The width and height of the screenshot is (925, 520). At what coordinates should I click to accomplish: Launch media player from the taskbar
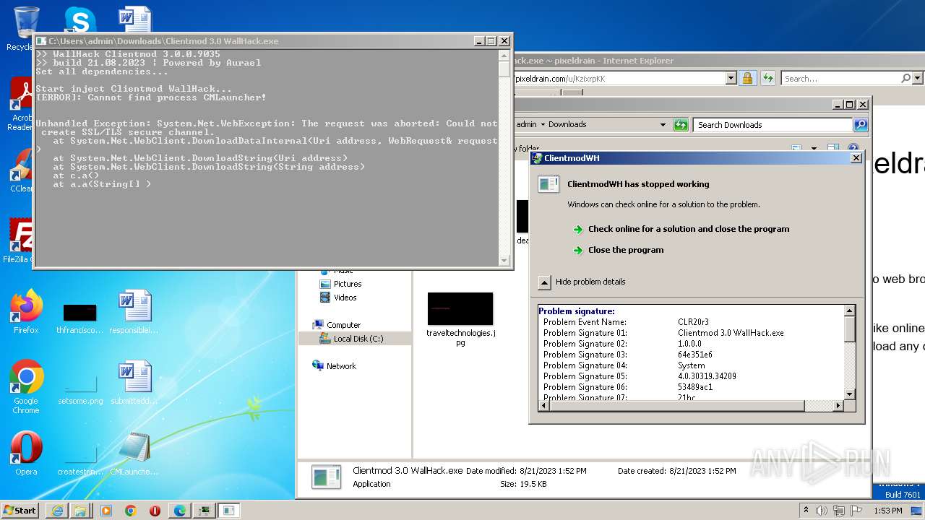tap(106, 511)
